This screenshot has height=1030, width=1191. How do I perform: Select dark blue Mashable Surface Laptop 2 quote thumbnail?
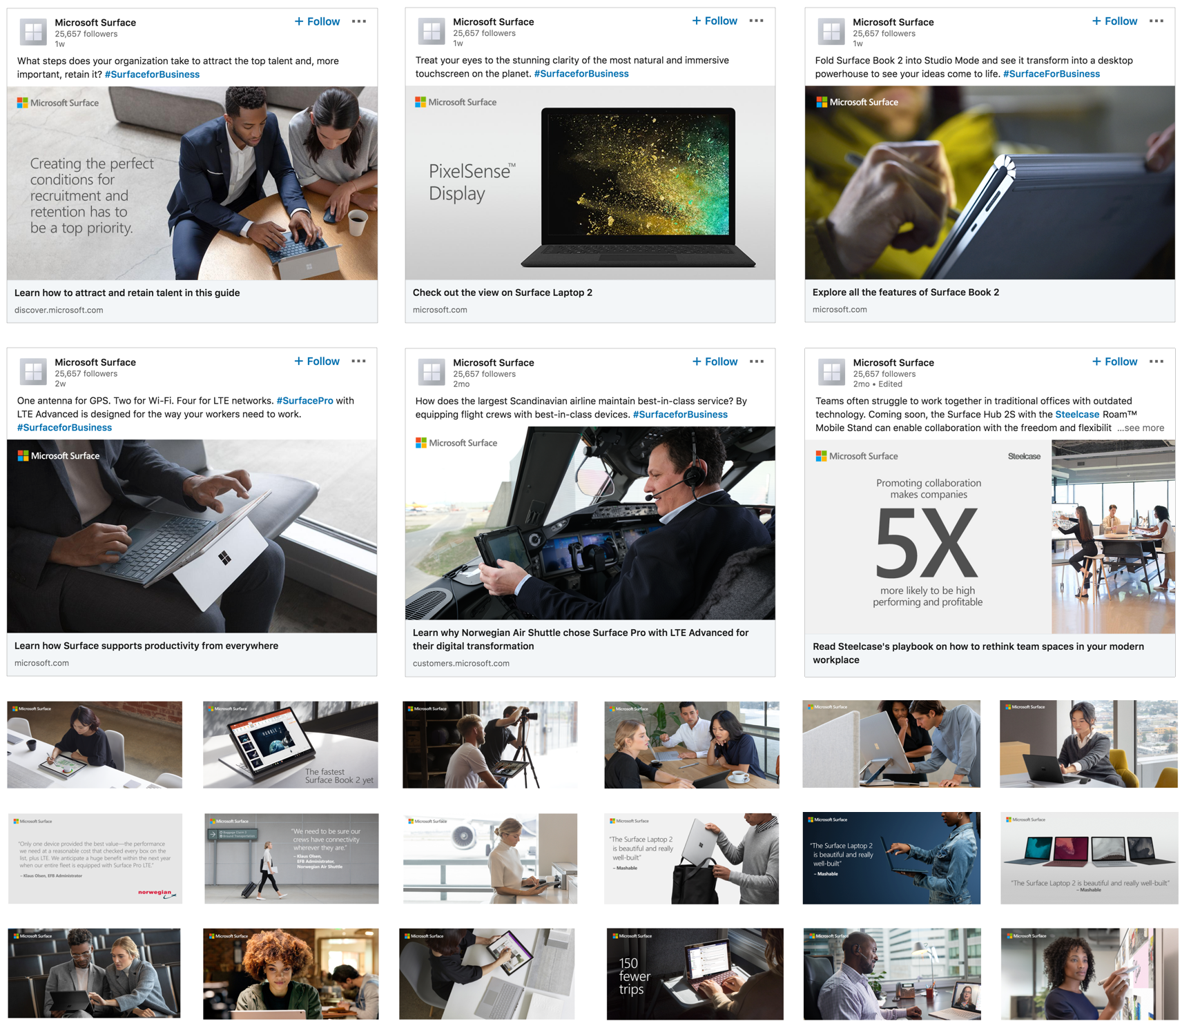pyautogui.click(x=891, y=858)
